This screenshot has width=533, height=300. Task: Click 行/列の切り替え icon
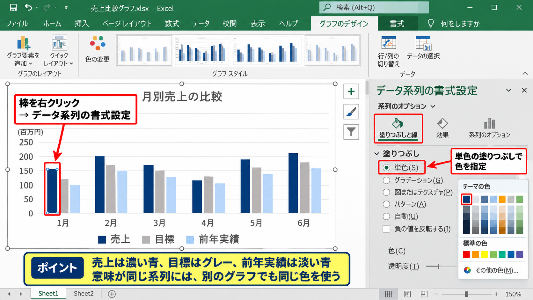pyautogui.click(x=388, y=43)
